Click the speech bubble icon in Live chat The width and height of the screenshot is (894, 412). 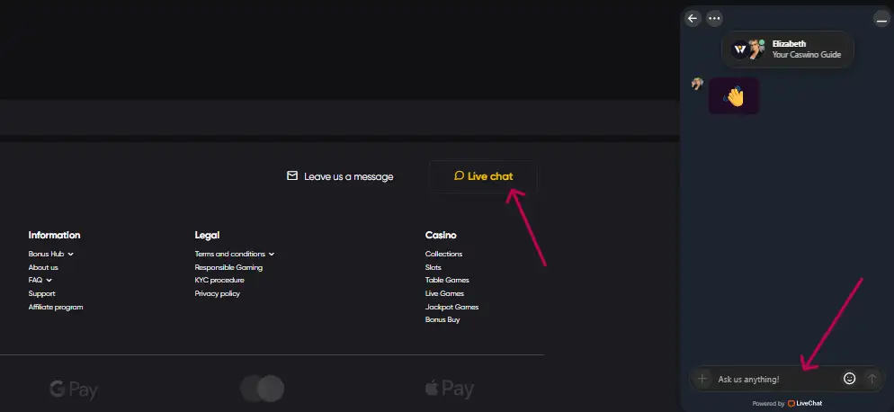pyautogui.click(x=459, y=175)
